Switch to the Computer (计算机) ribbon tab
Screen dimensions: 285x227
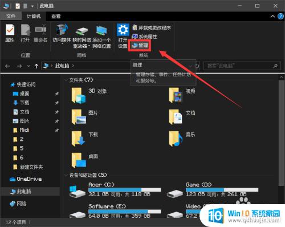point(34,17)
